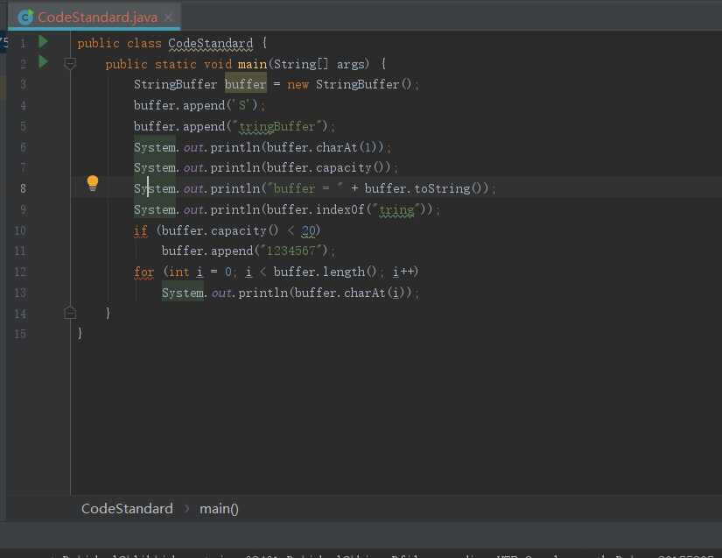Close the CodeStandard.java tab
The height and width of the screenshot is (558, 722).
tap(169, 18)
